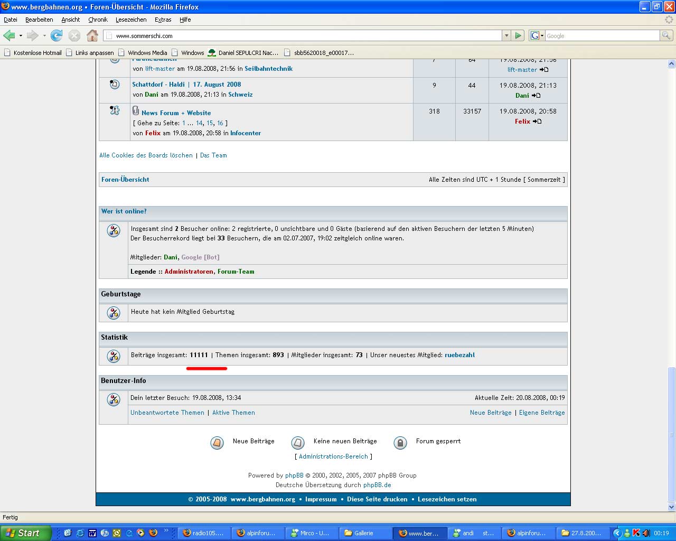Open the Unbeantwortete Themen link
676x541 pixels.
[167, 413]
